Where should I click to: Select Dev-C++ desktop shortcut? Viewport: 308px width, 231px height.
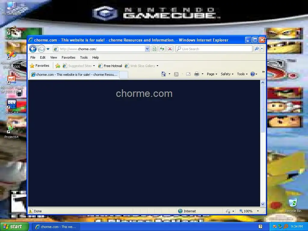coord(11,107)
